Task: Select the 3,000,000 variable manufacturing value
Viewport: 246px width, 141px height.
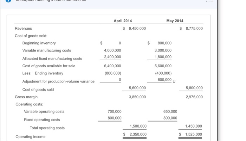Action: [x=163, y=50]
